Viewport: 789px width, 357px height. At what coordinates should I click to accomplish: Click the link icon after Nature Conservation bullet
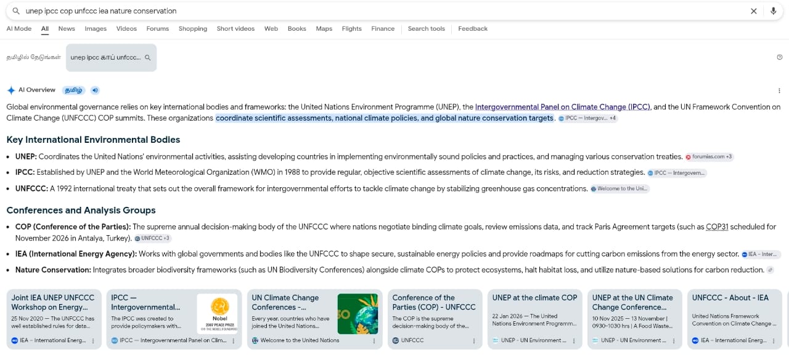(769, 270)
